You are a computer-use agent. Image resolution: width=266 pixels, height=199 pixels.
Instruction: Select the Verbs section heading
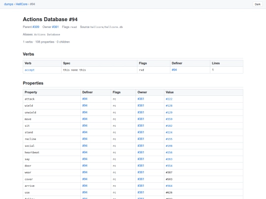coord(29,54)
